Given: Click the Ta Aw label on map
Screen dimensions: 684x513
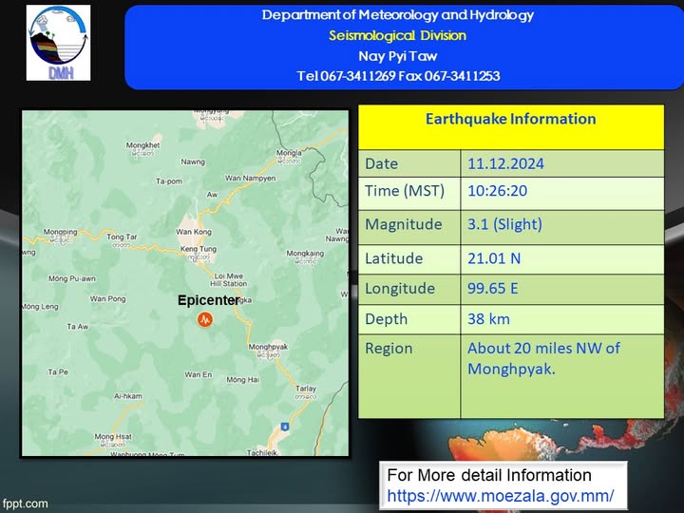Looking at the screenshot, I should click(78, 326).
